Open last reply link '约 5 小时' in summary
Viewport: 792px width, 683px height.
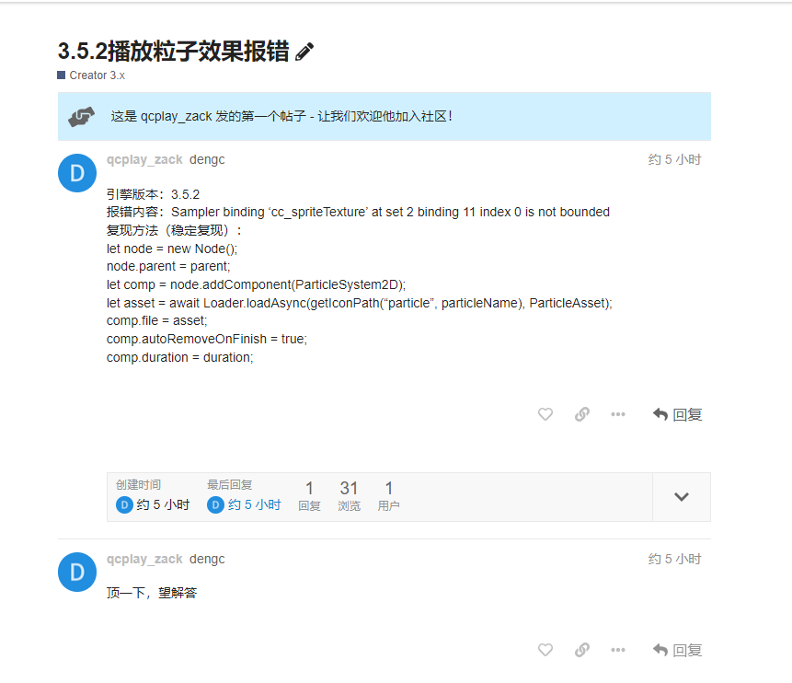[254, 504]
